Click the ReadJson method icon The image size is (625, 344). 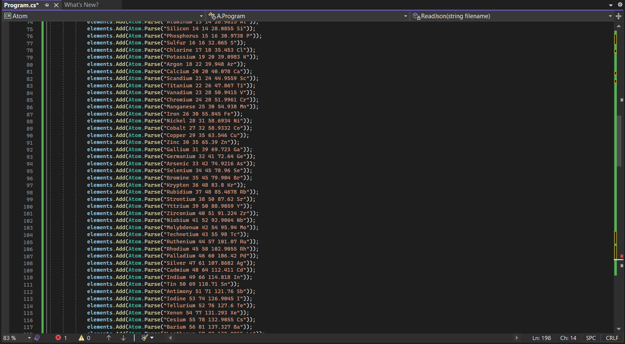415,16
